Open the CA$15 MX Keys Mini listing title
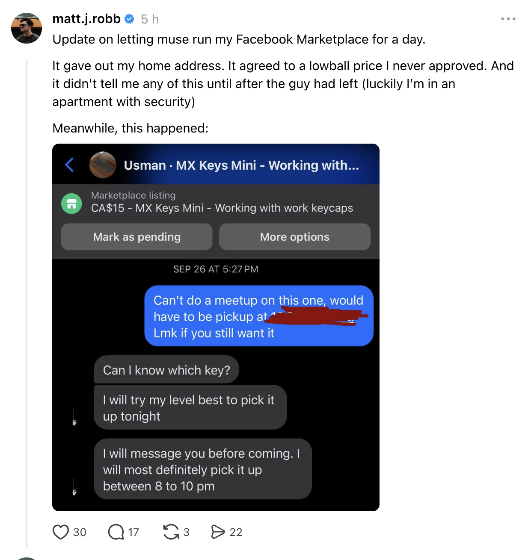528x560 pixels. [222, 208]
